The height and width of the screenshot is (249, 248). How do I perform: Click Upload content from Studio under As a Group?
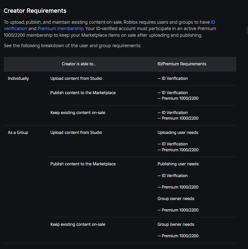tap(76, 133)
